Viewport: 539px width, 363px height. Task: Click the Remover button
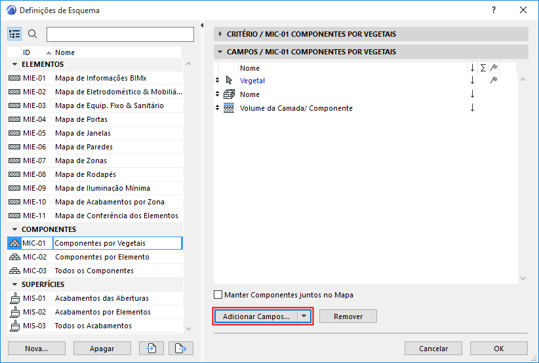348,316
